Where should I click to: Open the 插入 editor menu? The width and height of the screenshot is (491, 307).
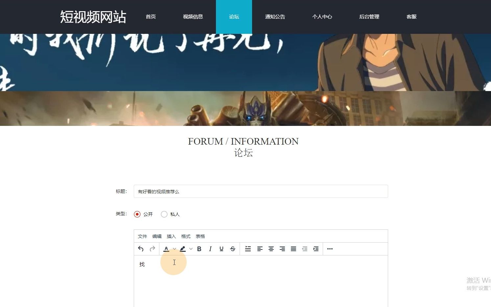(x=171, y=236)
